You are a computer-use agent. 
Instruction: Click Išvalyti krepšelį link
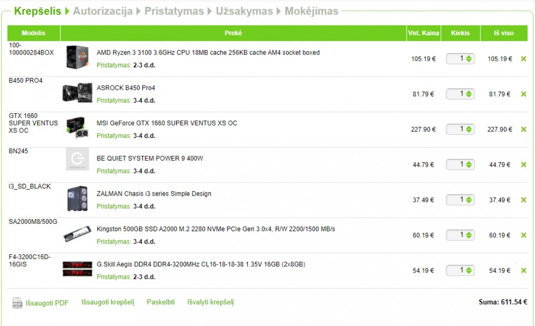(210, 302)
